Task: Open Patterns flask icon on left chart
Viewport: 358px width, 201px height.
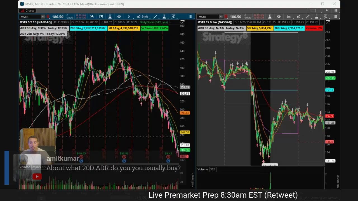Action: click(164, 17)
